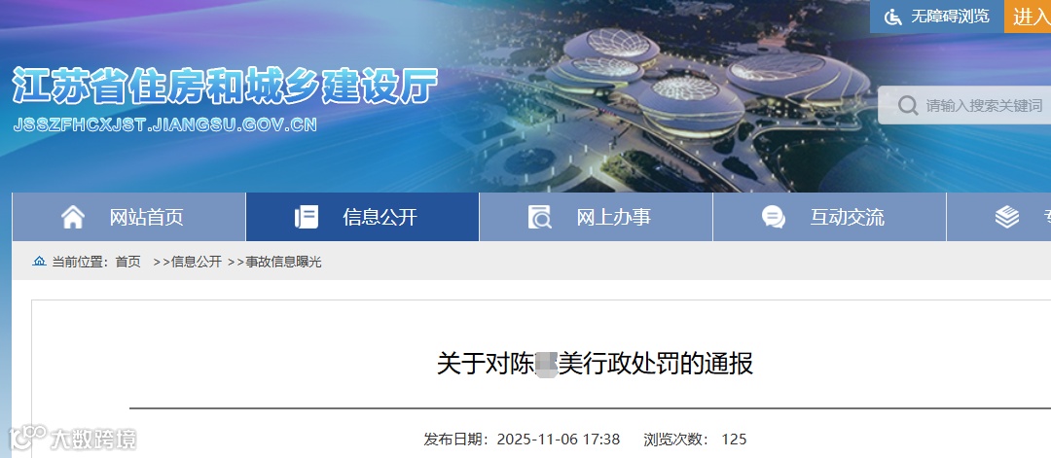Click the document icon beside 信息公开

pos(307,217)
